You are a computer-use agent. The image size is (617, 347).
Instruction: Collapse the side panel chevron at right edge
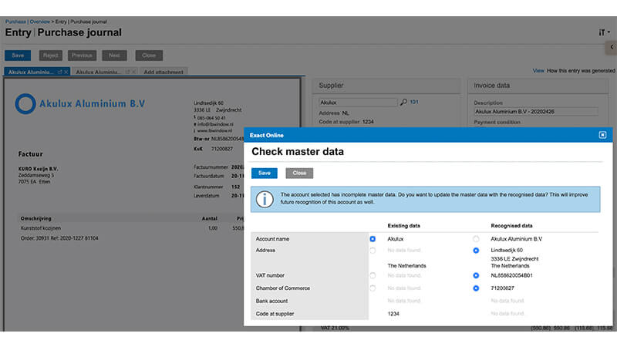[x=612, y=47]
